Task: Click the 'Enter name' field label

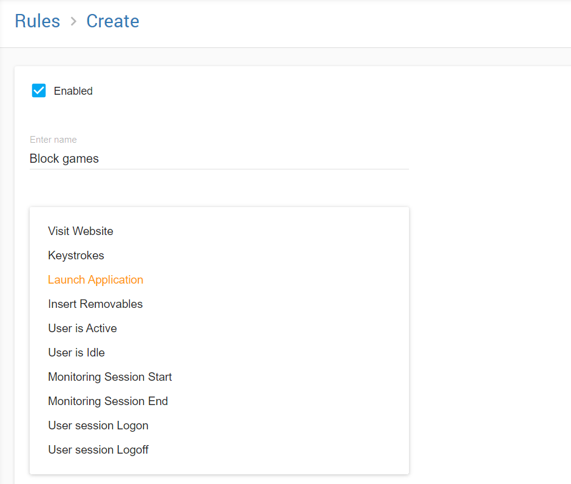Action: coord(53,140)
